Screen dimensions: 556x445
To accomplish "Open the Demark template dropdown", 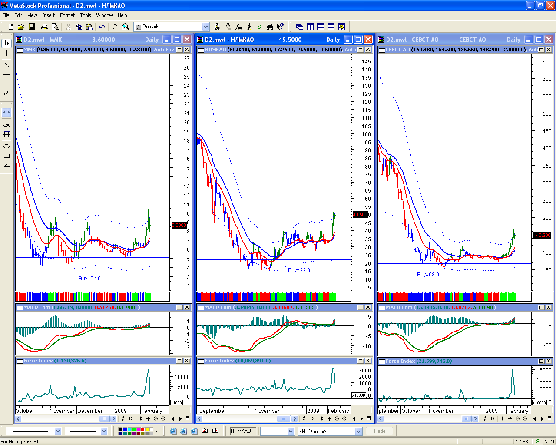I will click(206, 27).
